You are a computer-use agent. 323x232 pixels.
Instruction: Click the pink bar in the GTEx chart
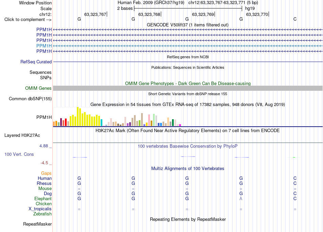(149, 121)
